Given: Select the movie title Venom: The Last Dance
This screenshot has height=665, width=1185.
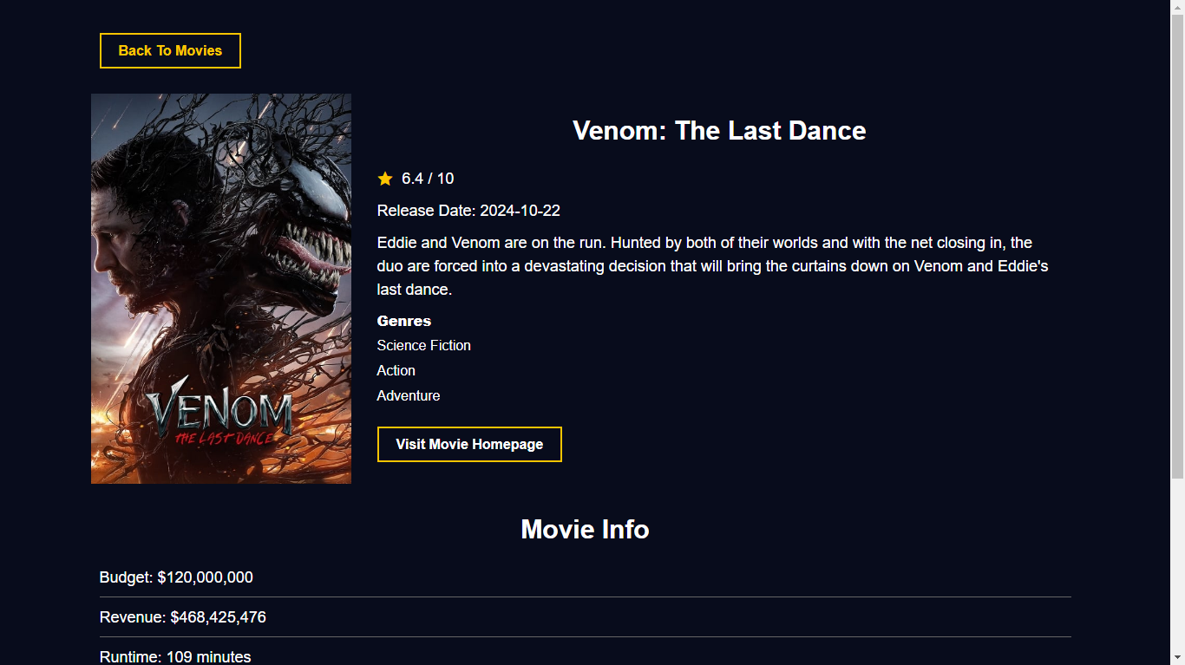Looking at the screenshot, I should (719, 131).
